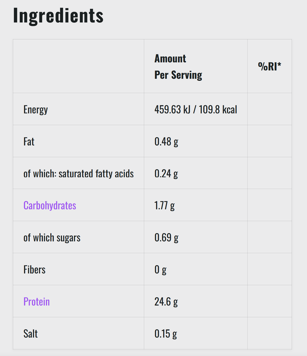307x356 pixels.
Task: Click the 459.63 kJ / 109.8 kcal value
Action: 195,110
